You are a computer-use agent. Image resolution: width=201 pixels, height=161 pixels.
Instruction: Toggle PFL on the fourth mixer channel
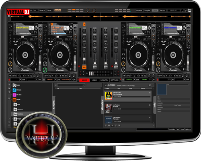[x=116, y=67]
